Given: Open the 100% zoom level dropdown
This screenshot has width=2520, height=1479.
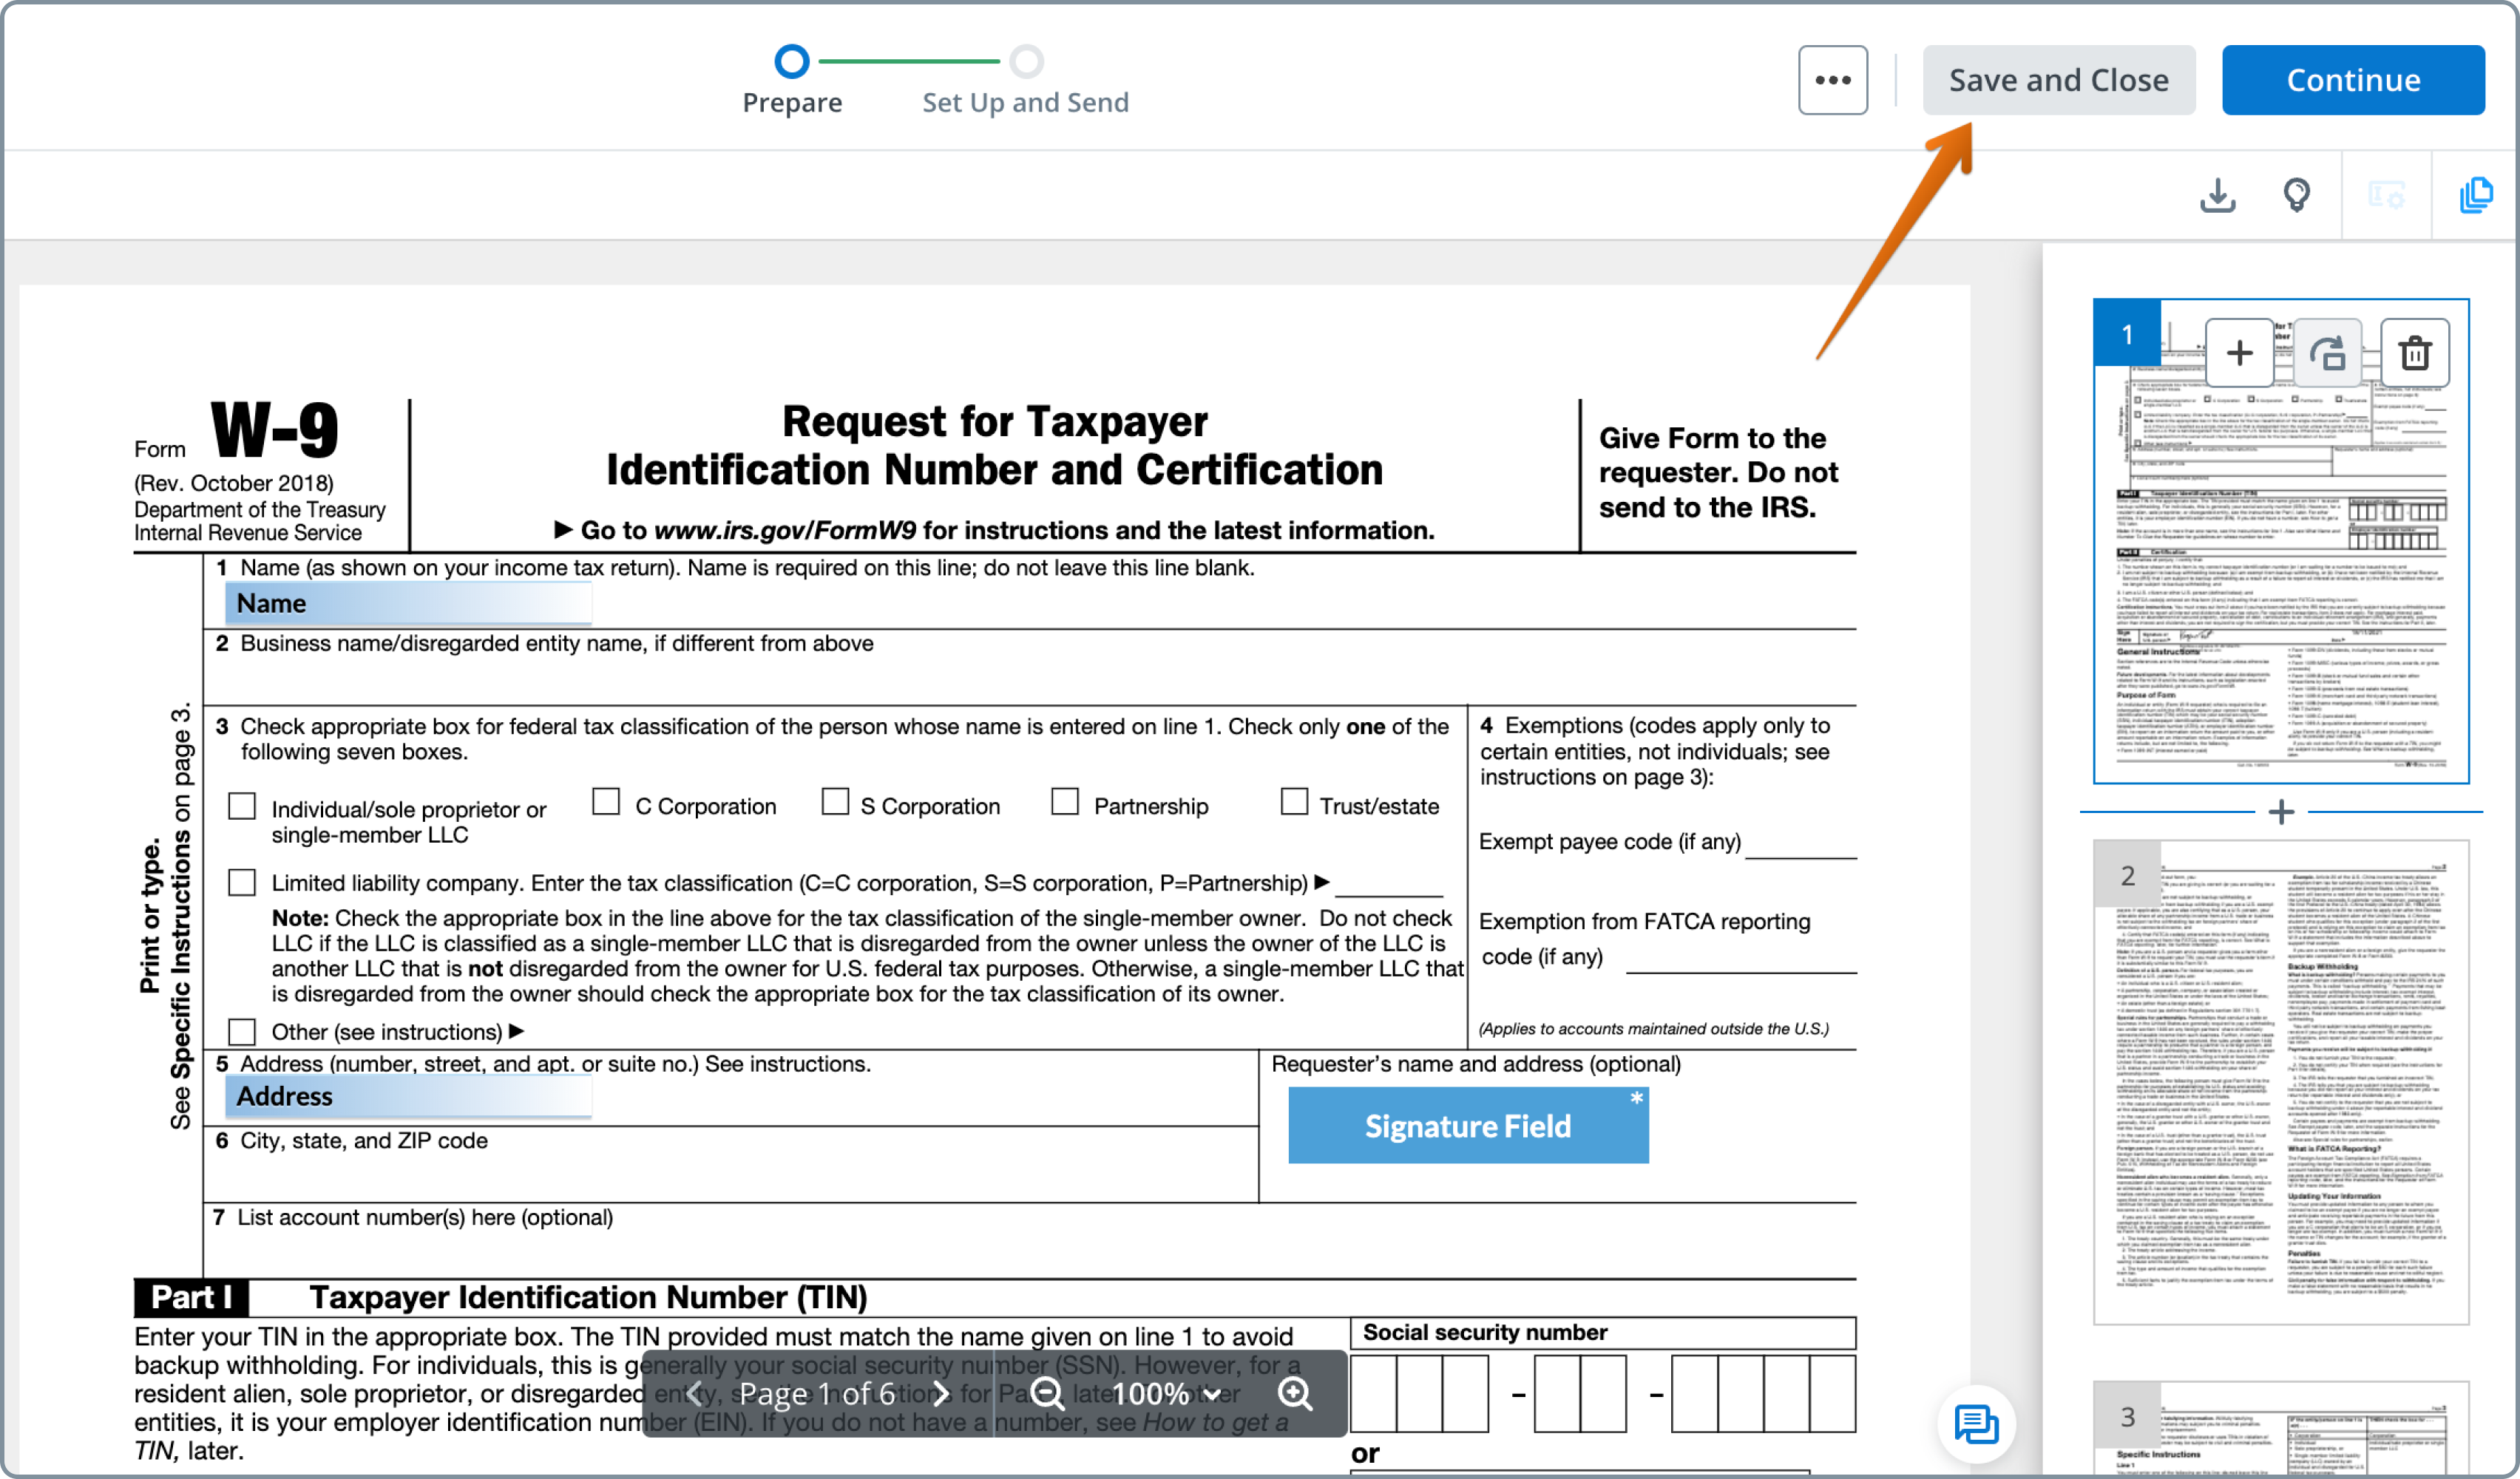Looking at the screenshot, I should pos(1166,1393).
